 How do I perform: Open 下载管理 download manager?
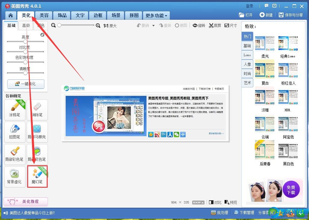point(244,213)
